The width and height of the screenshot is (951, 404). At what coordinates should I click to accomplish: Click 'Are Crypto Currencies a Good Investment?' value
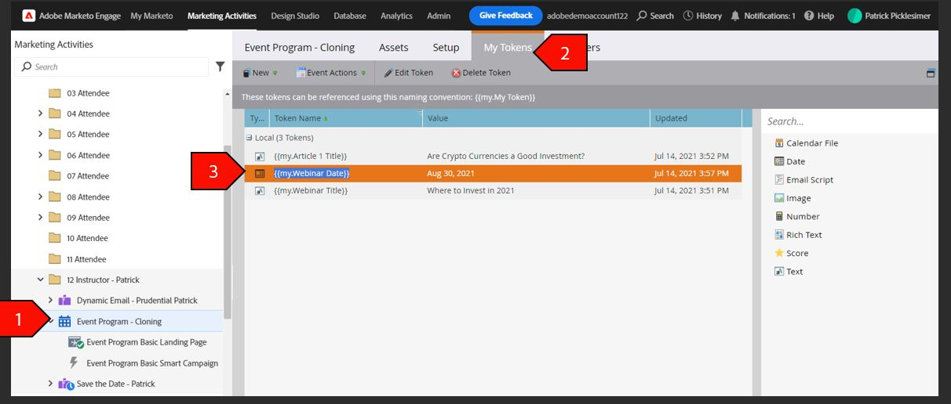(x=505, y=157)
